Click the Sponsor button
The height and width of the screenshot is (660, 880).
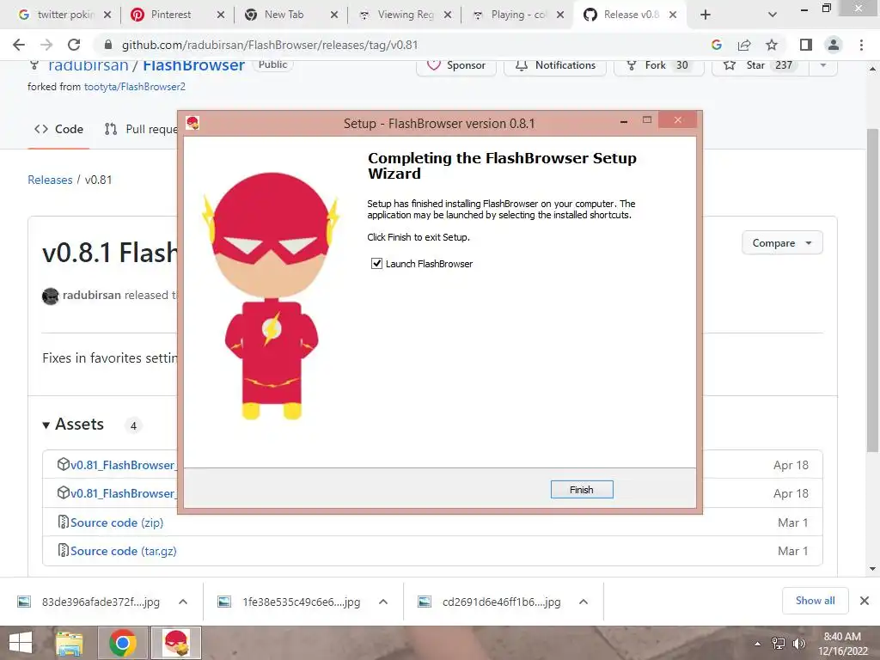tap(456, 65)
